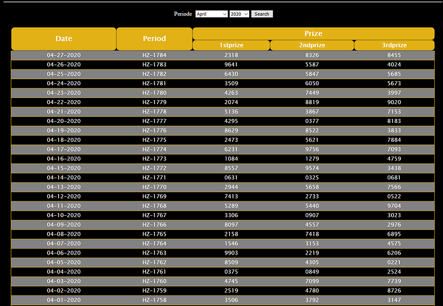The image size is (443, 306).
Task: Click 1st prize value 7413
Action: coord(231,196)
